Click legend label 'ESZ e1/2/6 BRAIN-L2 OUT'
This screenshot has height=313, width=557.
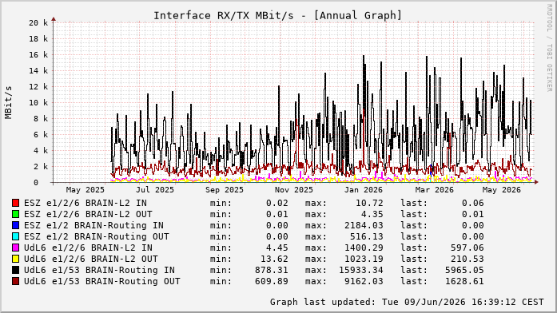(88, 214)
